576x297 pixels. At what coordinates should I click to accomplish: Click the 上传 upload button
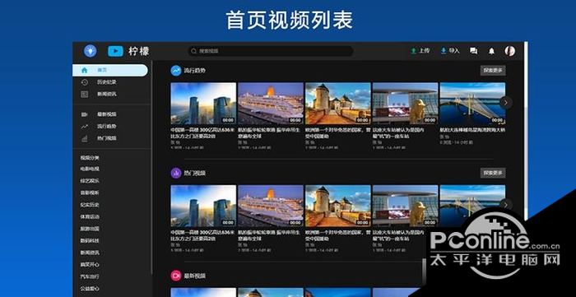tap(420, 51)
